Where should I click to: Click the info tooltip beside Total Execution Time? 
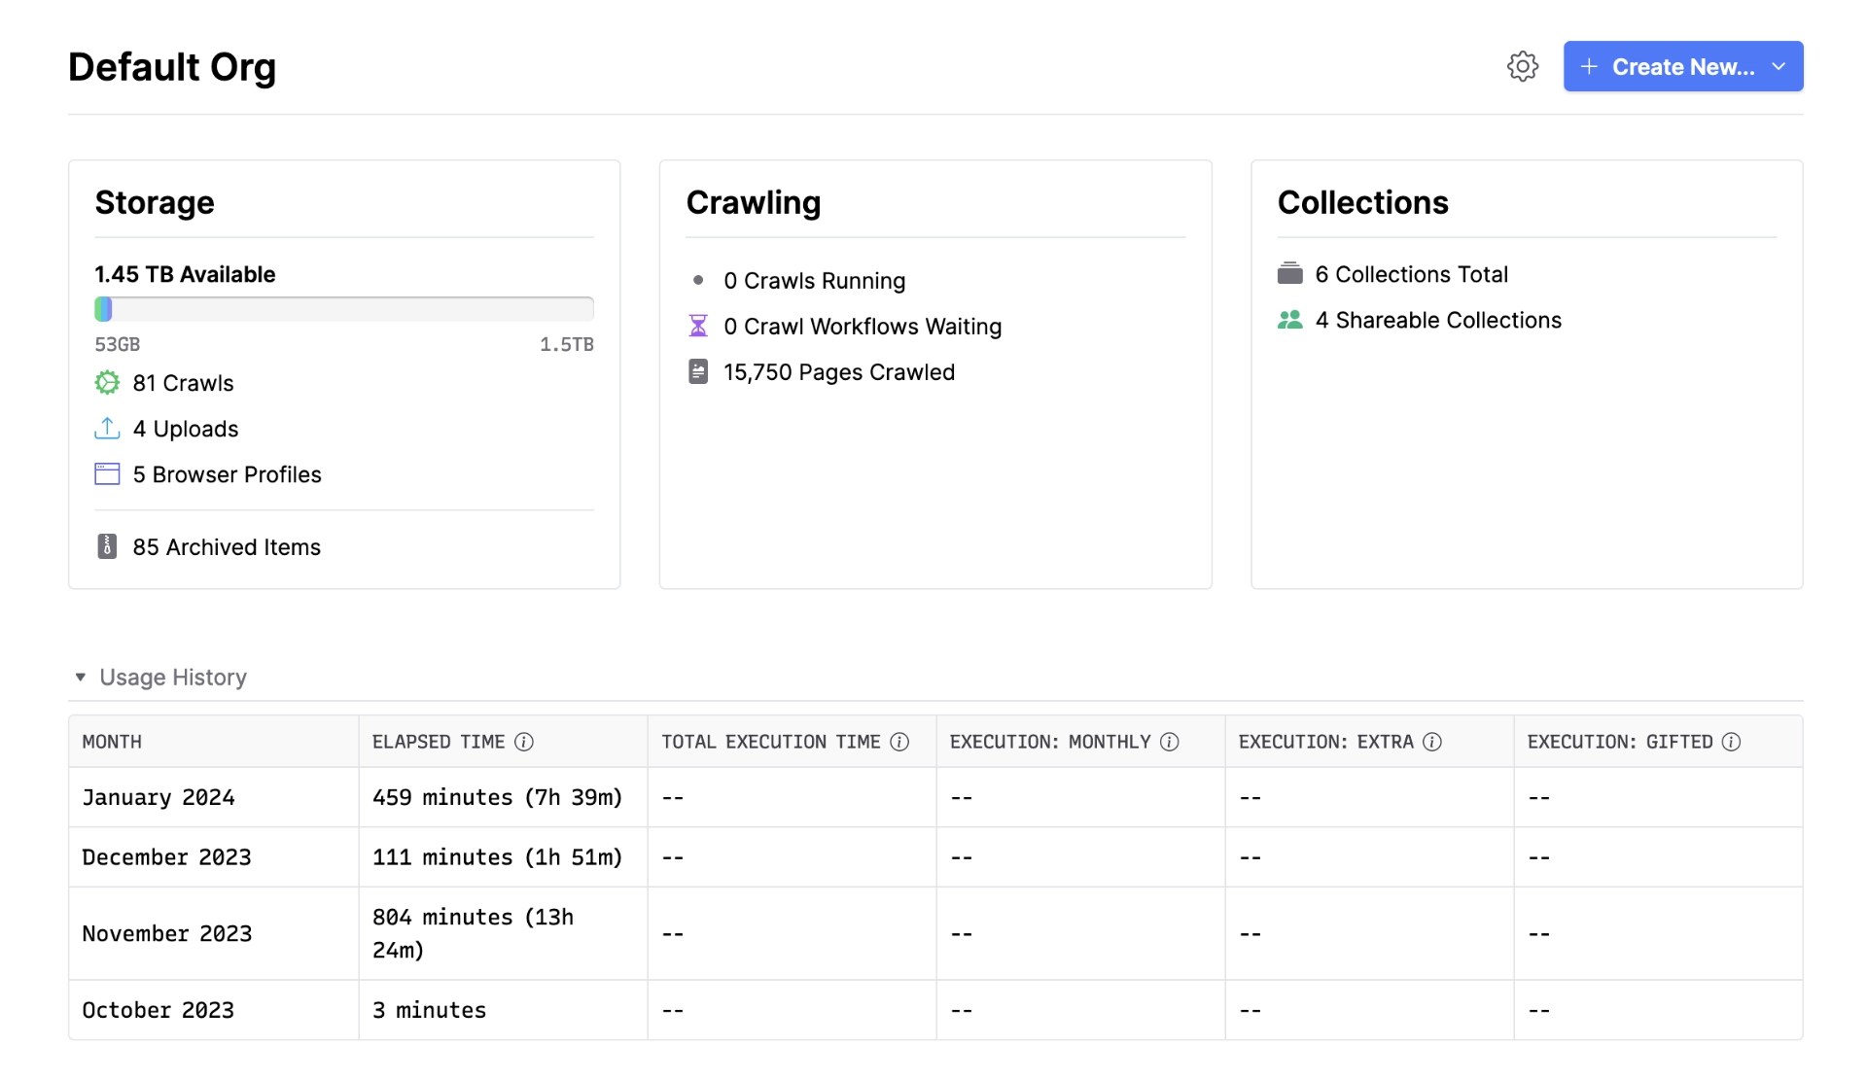click(x=899, y=742)
